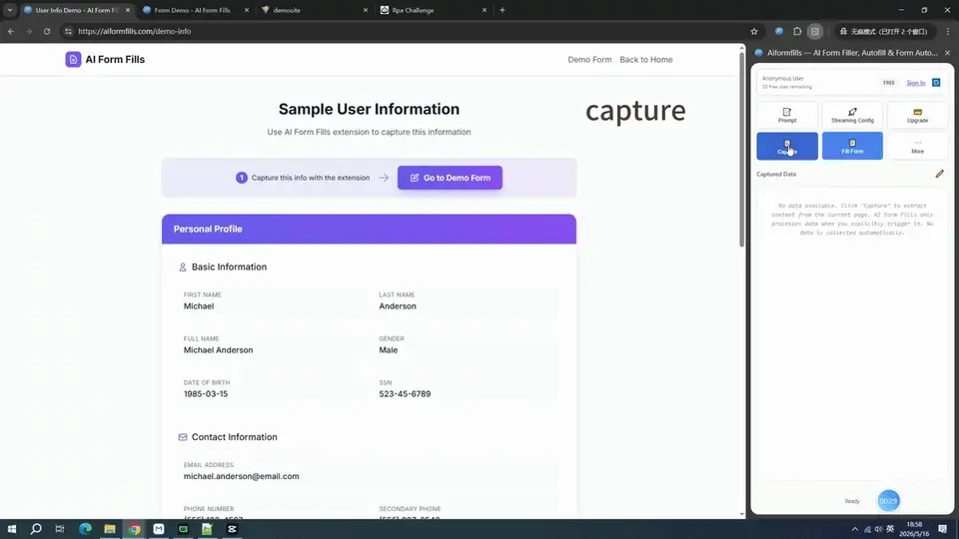Click the browser back arrow
The width and height of the screenshot is (959, 539).
[x=11, y=31]
